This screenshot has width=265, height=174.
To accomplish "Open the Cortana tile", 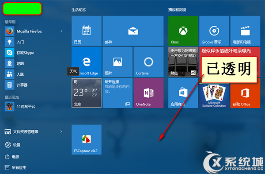I will pos(148,62).
